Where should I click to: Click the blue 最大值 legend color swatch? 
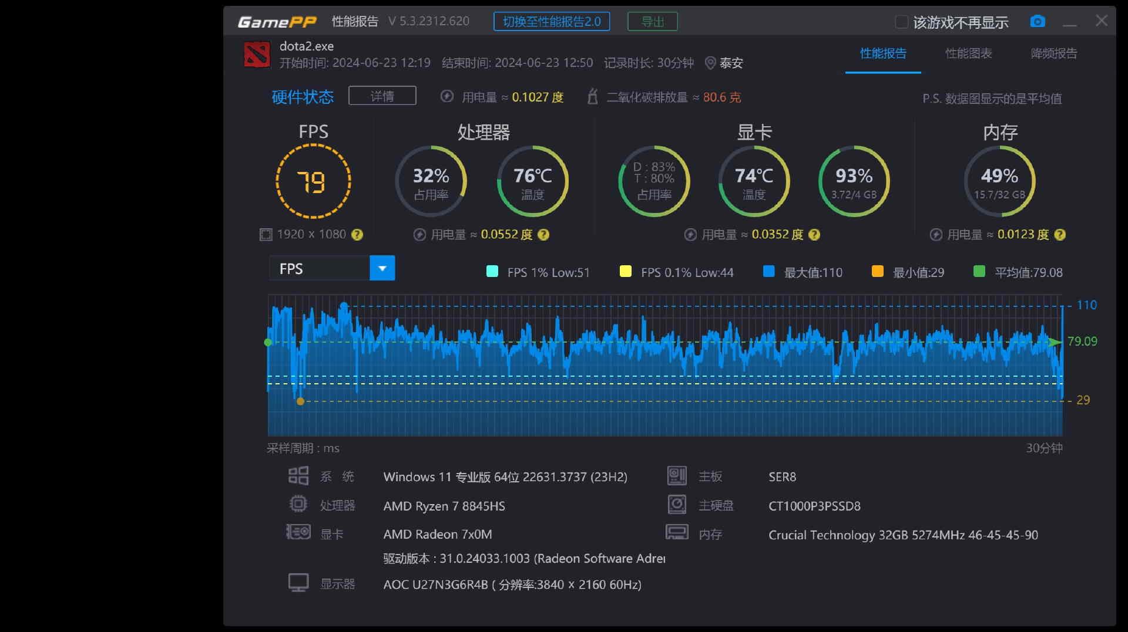768,272
